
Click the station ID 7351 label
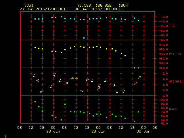pos(28,5)
